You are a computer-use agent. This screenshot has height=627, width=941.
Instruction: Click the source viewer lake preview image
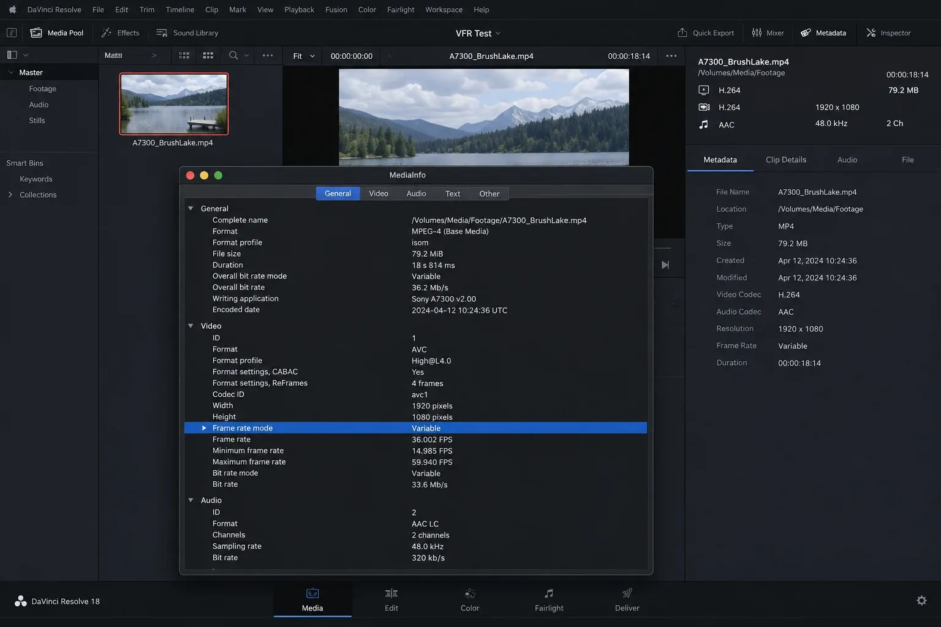point(484,117)
